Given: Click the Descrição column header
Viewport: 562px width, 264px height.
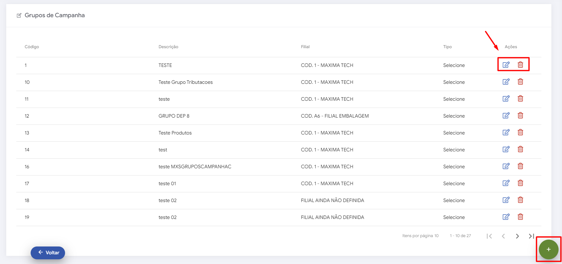Looking at the screenshot, I should click(168, 47).
